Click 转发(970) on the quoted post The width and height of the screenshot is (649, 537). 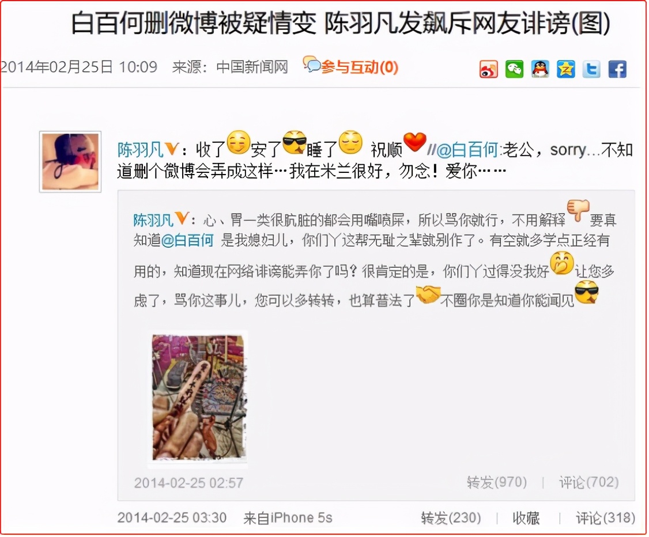click(497, 482)
